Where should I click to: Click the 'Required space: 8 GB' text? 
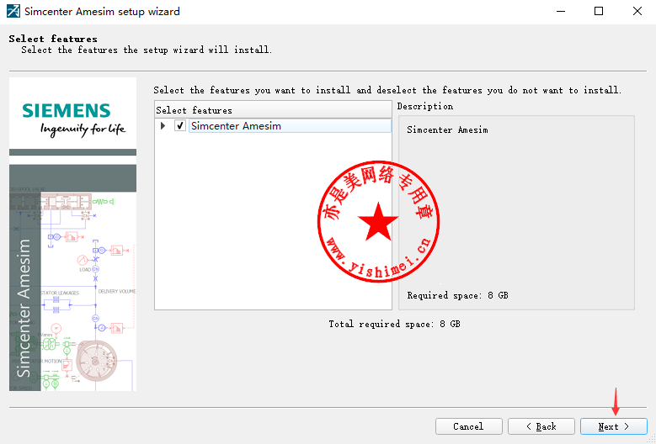coord(458,295)
